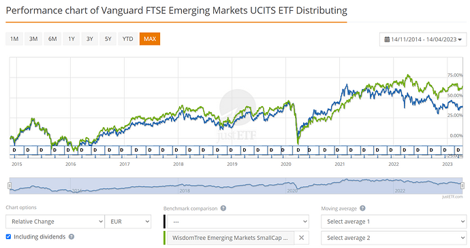Open the EUR currency dropdown
Image resolution: width=470 pixels, height=248 pixels.
[x=128, y=222]
